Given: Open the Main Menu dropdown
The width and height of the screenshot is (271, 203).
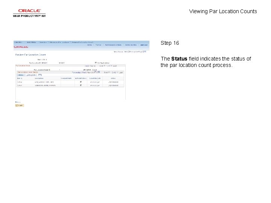Looking at the screenshot, I should coord(31,42).
